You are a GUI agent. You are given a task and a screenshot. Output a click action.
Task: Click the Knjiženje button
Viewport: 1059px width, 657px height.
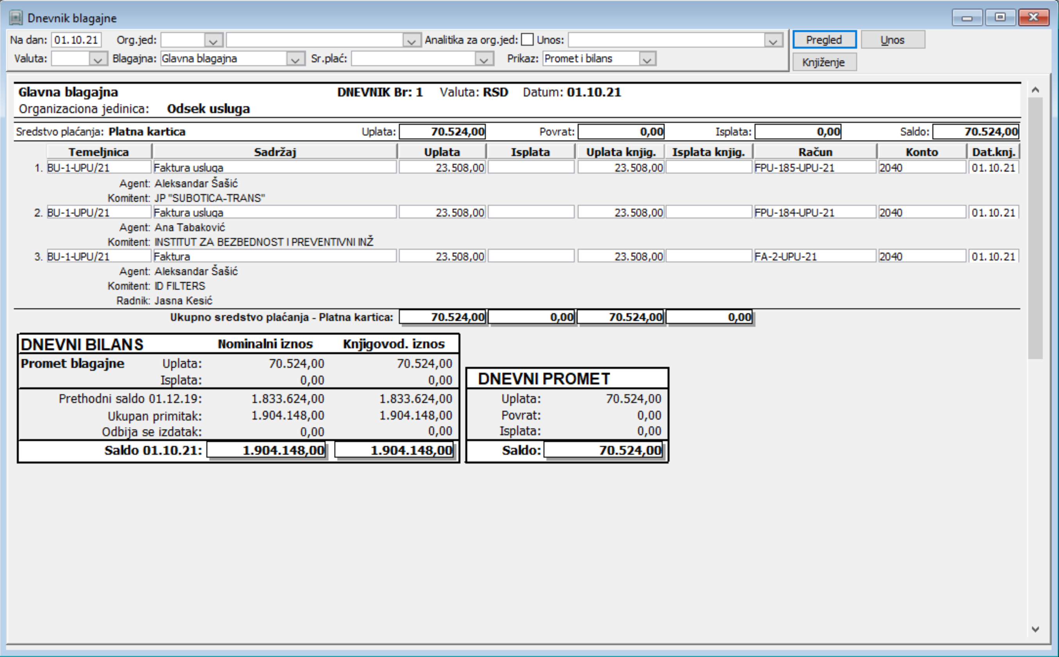pos(824,62)
